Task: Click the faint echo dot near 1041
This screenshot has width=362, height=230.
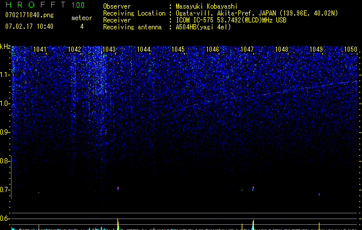Action: 39,193
